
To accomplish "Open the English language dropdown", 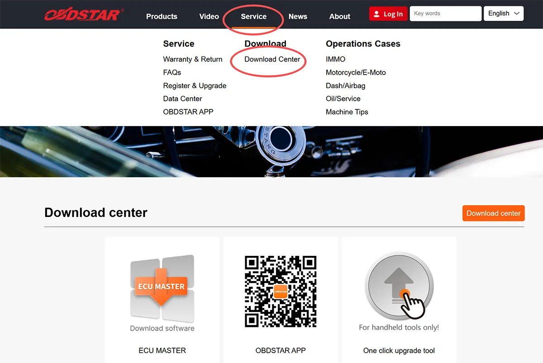I will click(504, 14).
